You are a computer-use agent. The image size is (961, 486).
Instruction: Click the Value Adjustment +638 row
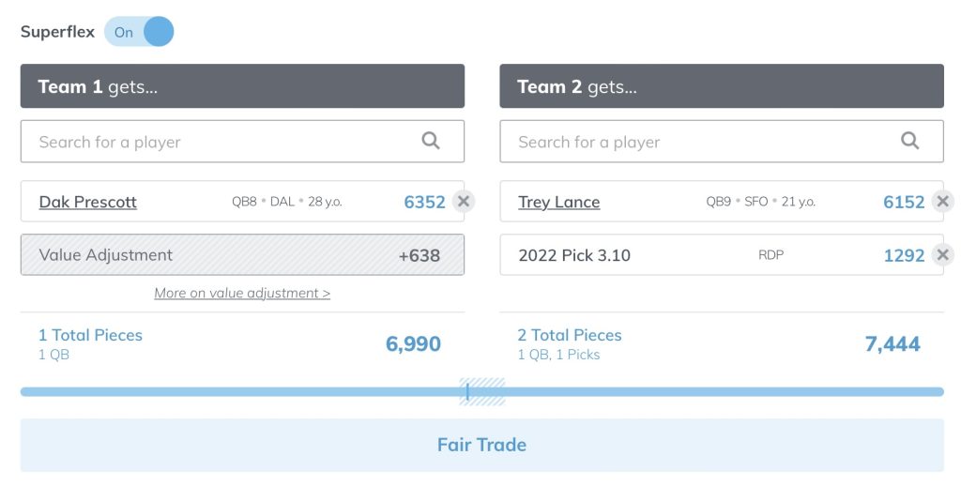242,255
